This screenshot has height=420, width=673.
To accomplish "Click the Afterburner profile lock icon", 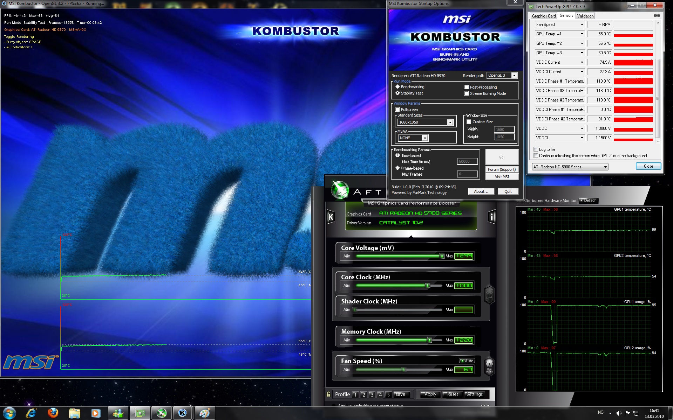I will (328, 394).
